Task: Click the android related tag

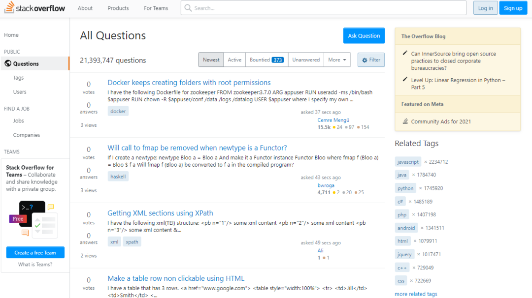Action: (406, 228)
